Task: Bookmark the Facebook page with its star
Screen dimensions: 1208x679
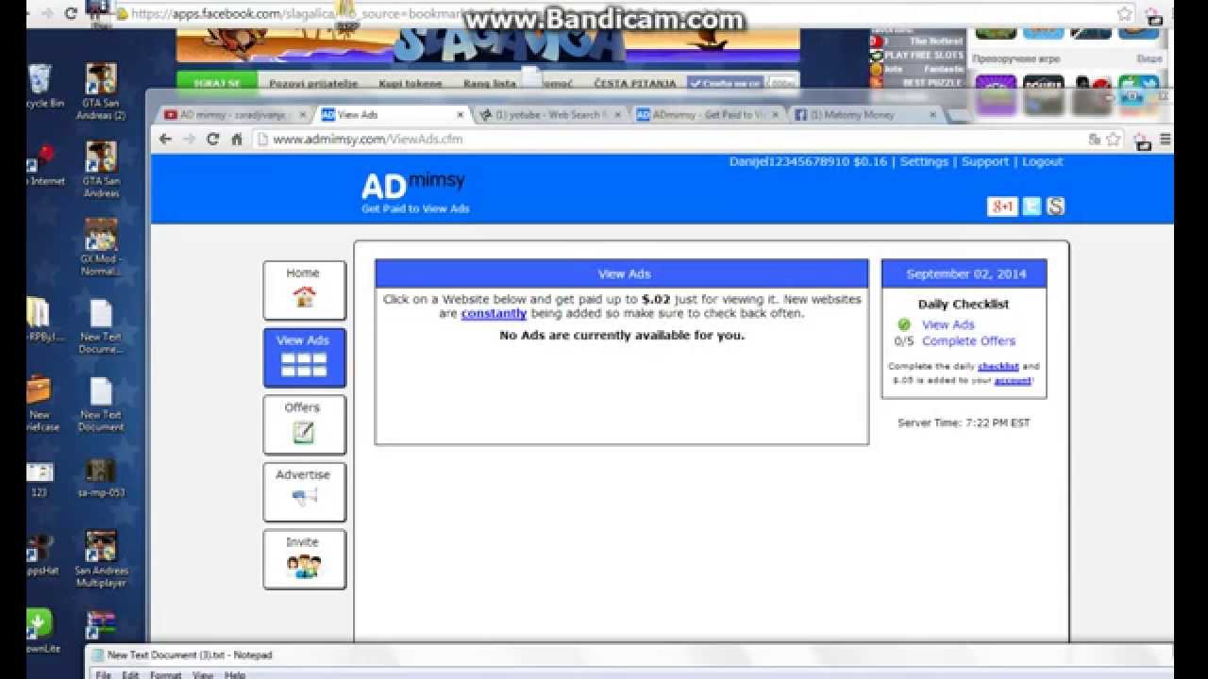Action: pyautogui.click(x=1124, y=13)
